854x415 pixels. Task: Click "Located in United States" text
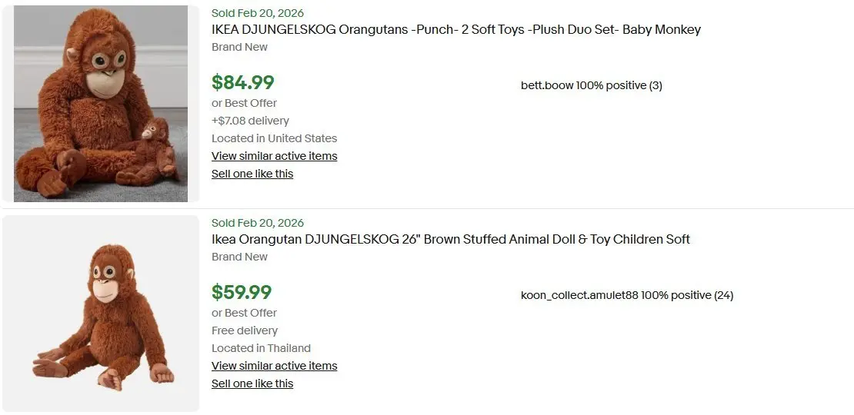(x=274, y=138)
